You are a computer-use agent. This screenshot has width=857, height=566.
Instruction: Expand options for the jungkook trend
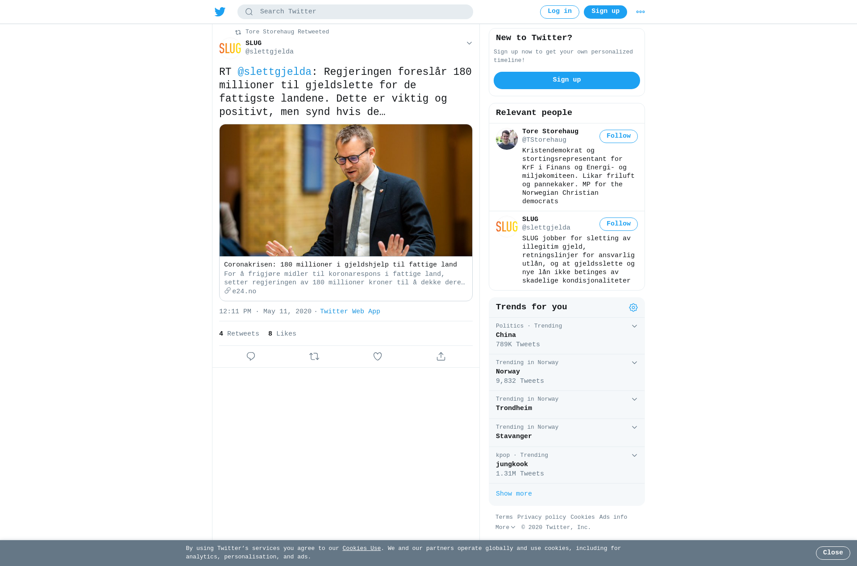point(634,455)
